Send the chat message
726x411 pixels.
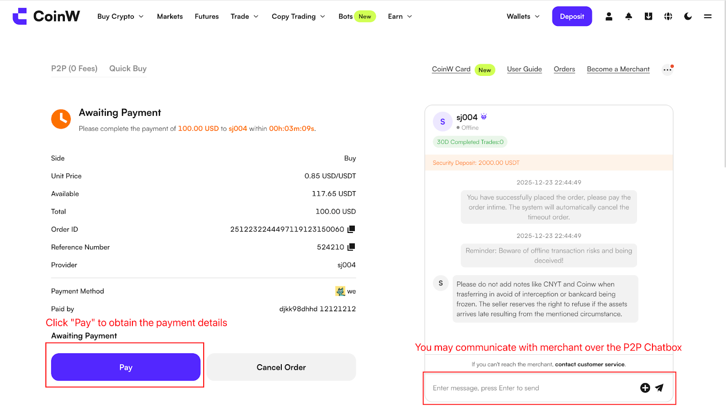tap(660, 388)
